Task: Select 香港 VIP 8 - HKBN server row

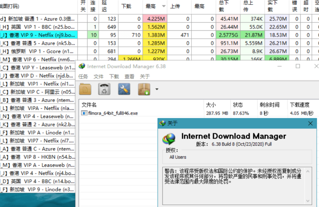Action: [37, 157]
